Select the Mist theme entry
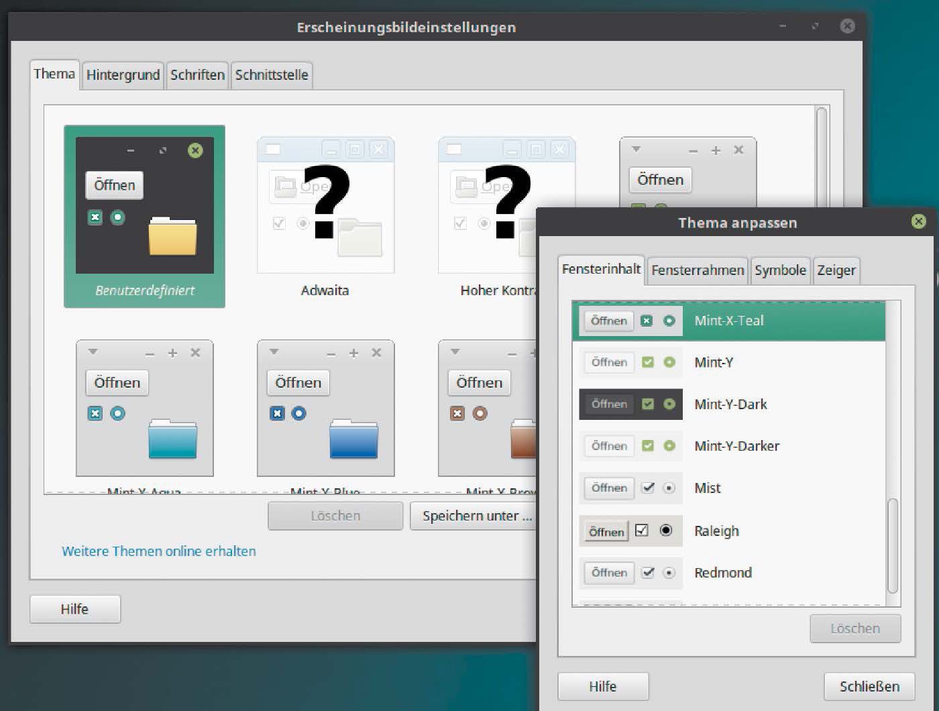 (729, 488)
